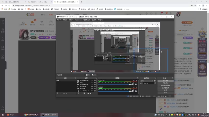The width and height of the screenshot is (209, 117).
Task: Toggle lock on 文本 (GDI+) 2 source
Action: (95, 90)
